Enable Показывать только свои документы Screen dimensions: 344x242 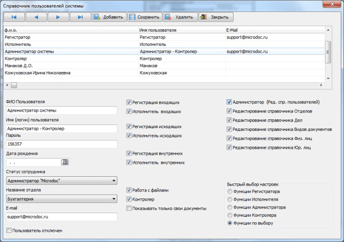click(129, 208)
